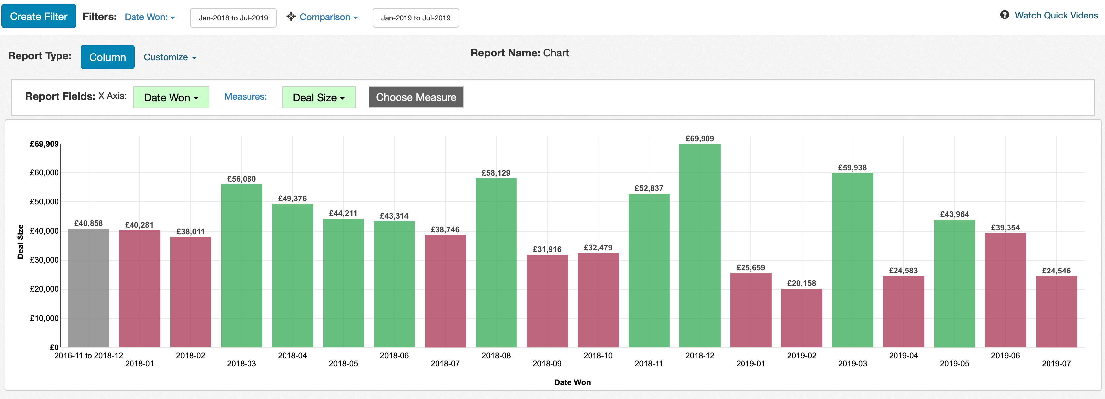This screenshot has width=1105, height=399.
Task: Open the Date Won filter dropdown
Action: (x=150, y=17)
